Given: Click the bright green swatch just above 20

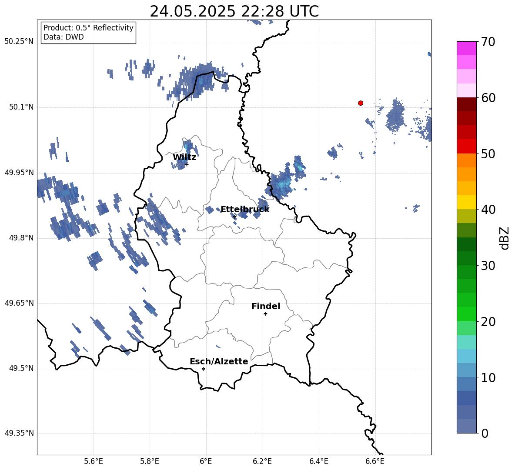Looking at the screenshot, I should (x=467, y=314).
